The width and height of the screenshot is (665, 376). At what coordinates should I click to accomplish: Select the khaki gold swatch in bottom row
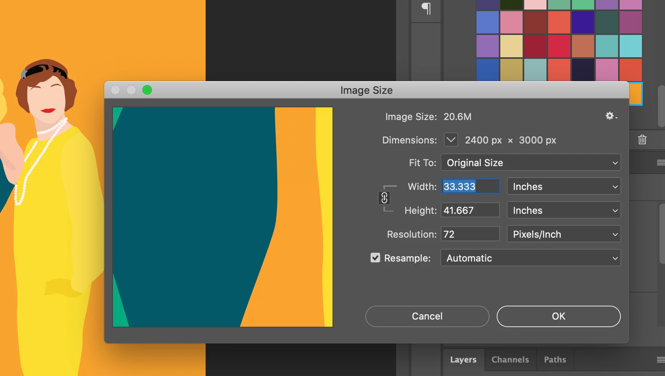click(x=511, y=70)
